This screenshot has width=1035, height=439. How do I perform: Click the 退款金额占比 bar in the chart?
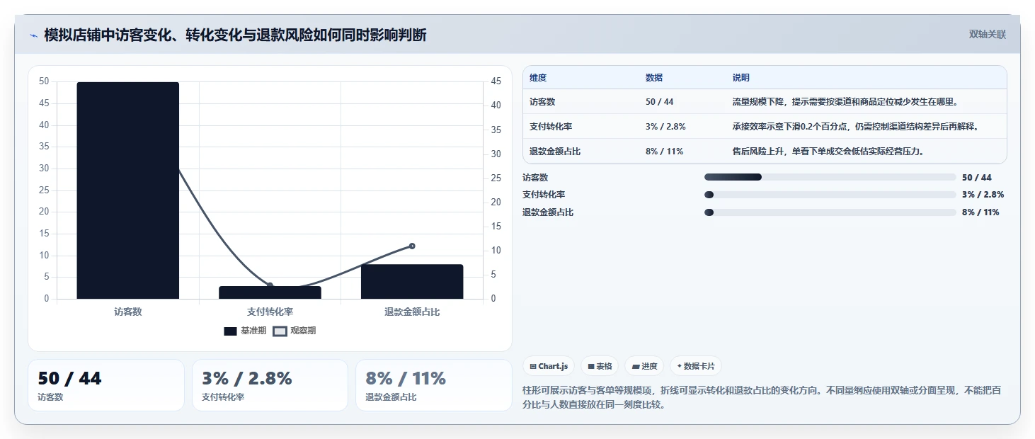click(412, 282)
